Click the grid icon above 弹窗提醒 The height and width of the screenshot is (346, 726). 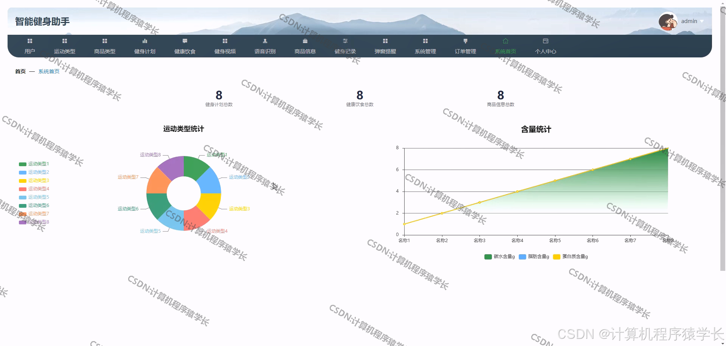[385, 41]
